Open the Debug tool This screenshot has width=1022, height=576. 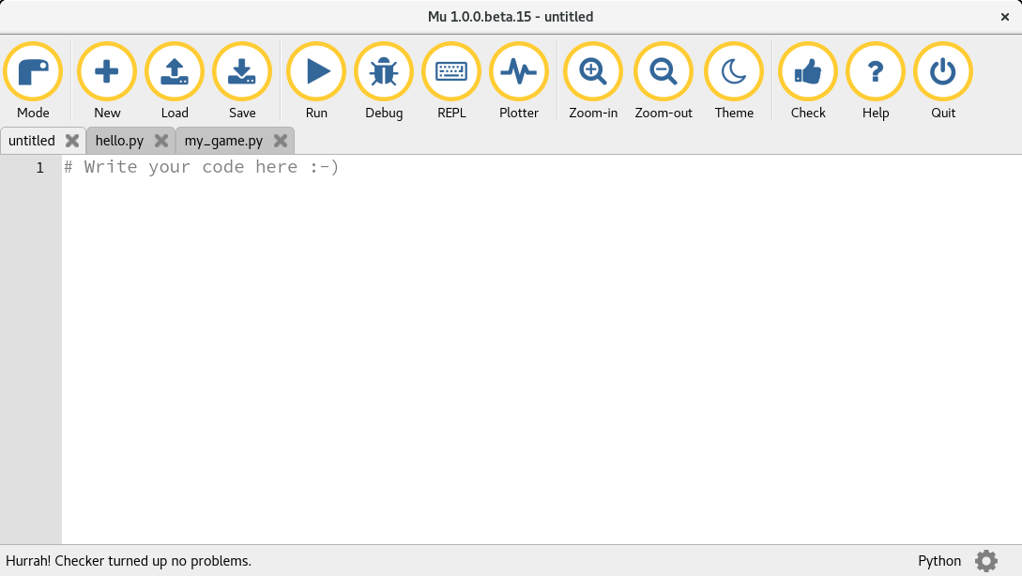click(384, 72)
